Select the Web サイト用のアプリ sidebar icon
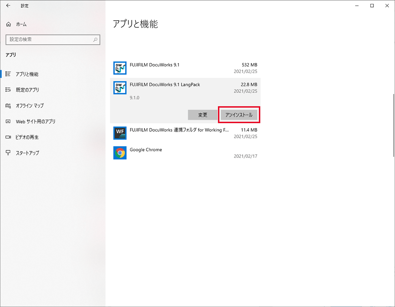Viewport: 395px width, 307px height. tap(8, 121)
